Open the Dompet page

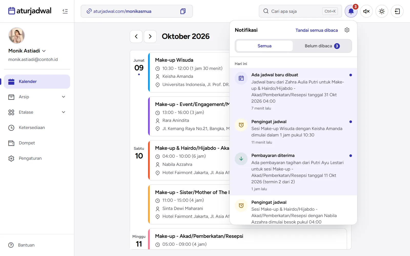pos(37,143)
